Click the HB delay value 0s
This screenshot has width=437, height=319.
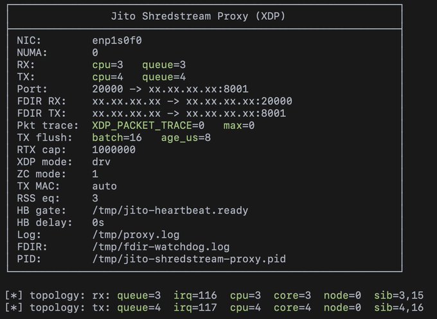click(98, 223)
